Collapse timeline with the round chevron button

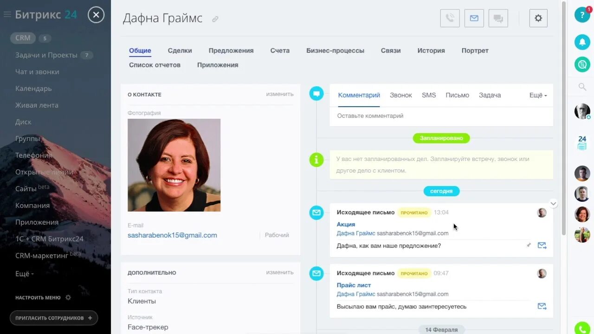pos(553,203)
